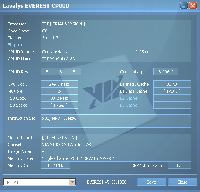Viewport: 200px width, 192px height.
Task: Minimize the EVEREST CPUID window
Action: point(184,6)
